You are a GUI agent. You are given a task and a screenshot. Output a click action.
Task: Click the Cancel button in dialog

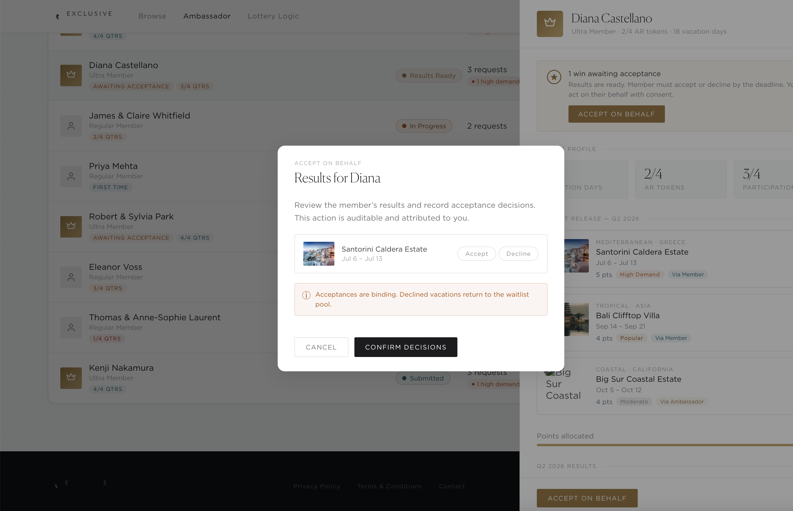coord(321,347)
